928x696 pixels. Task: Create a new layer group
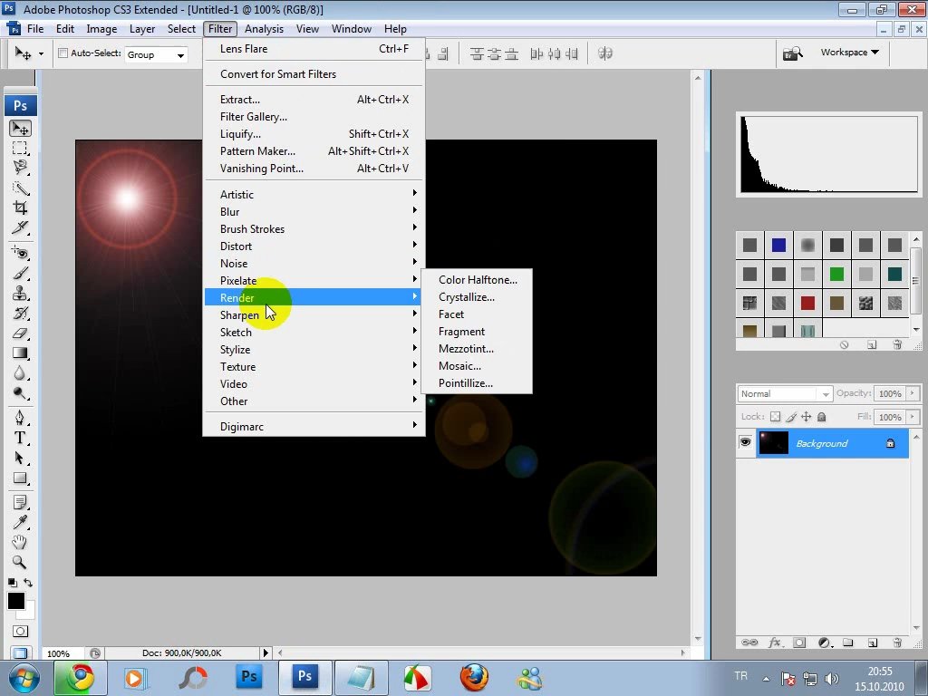(x=848, y=643)
